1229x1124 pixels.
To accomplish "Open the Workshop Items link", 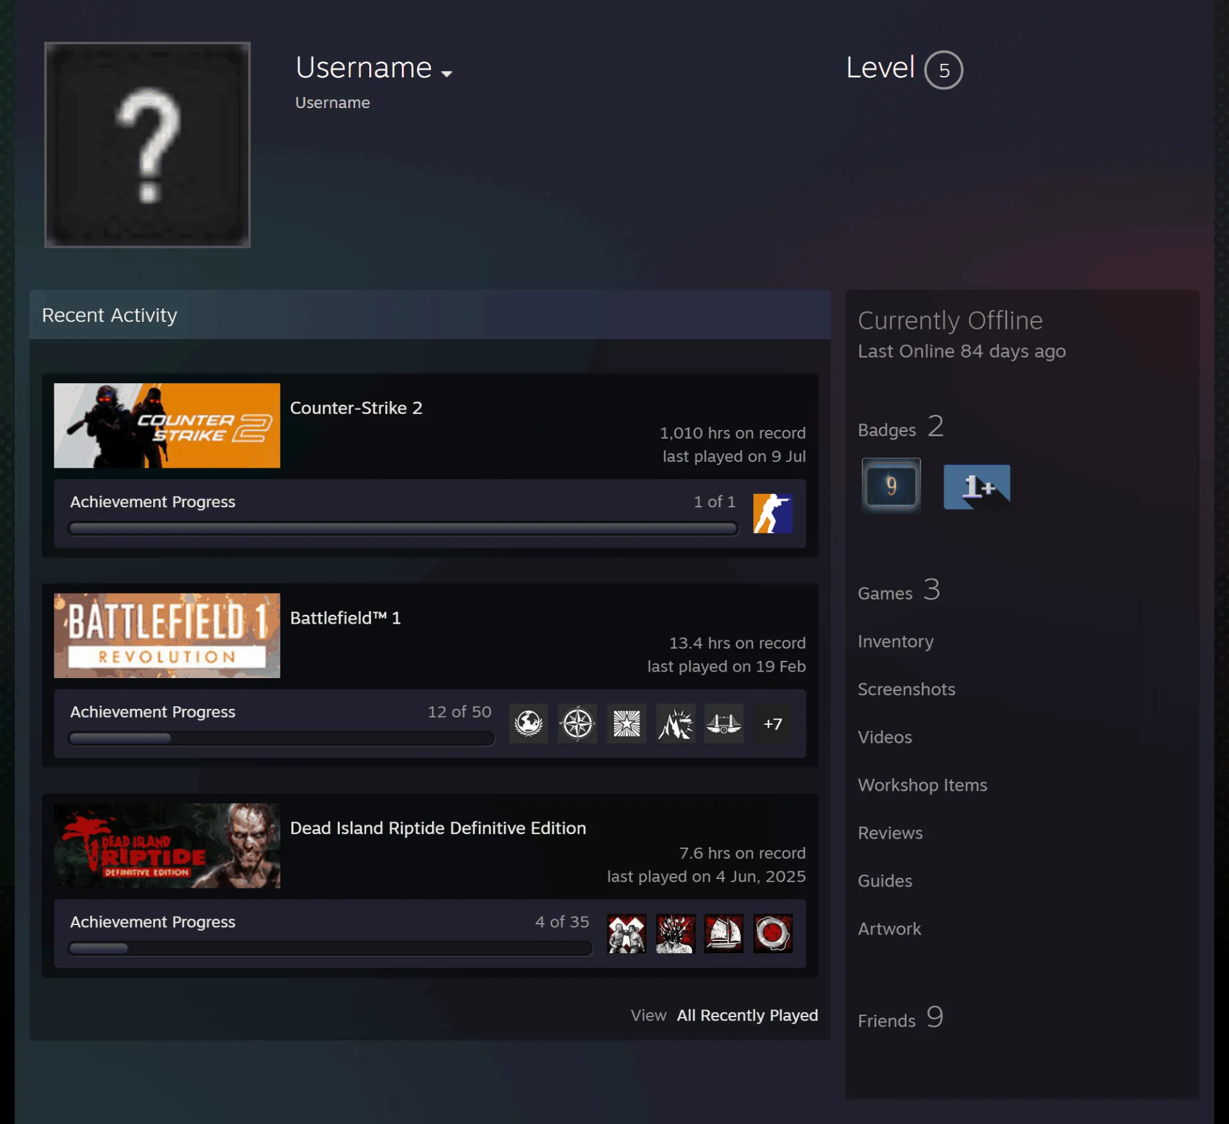I will point(922,785).
